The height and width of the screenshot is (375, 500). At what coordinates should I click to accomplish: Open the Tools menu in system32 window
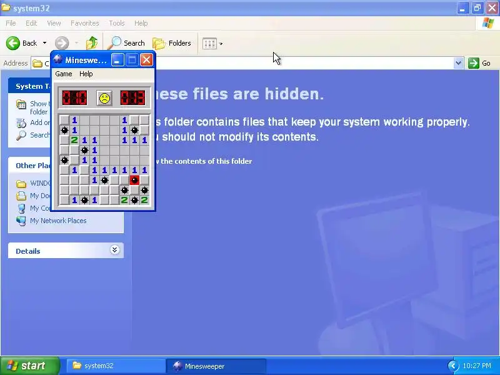coord(117,23)
